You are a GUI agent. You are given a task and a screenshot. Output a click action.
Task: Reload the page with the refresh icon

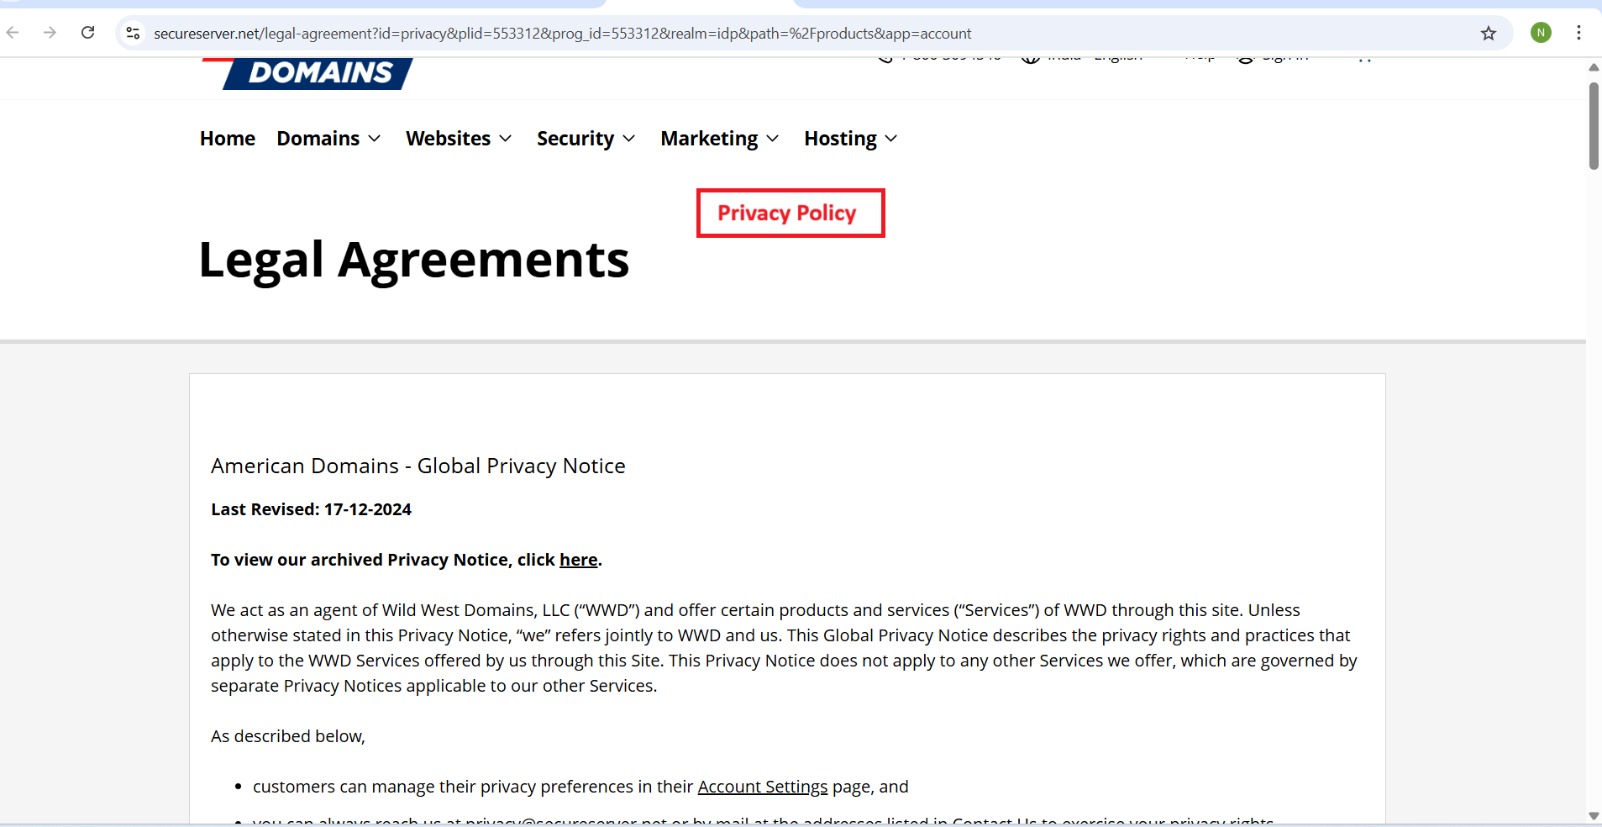(88, 33)
